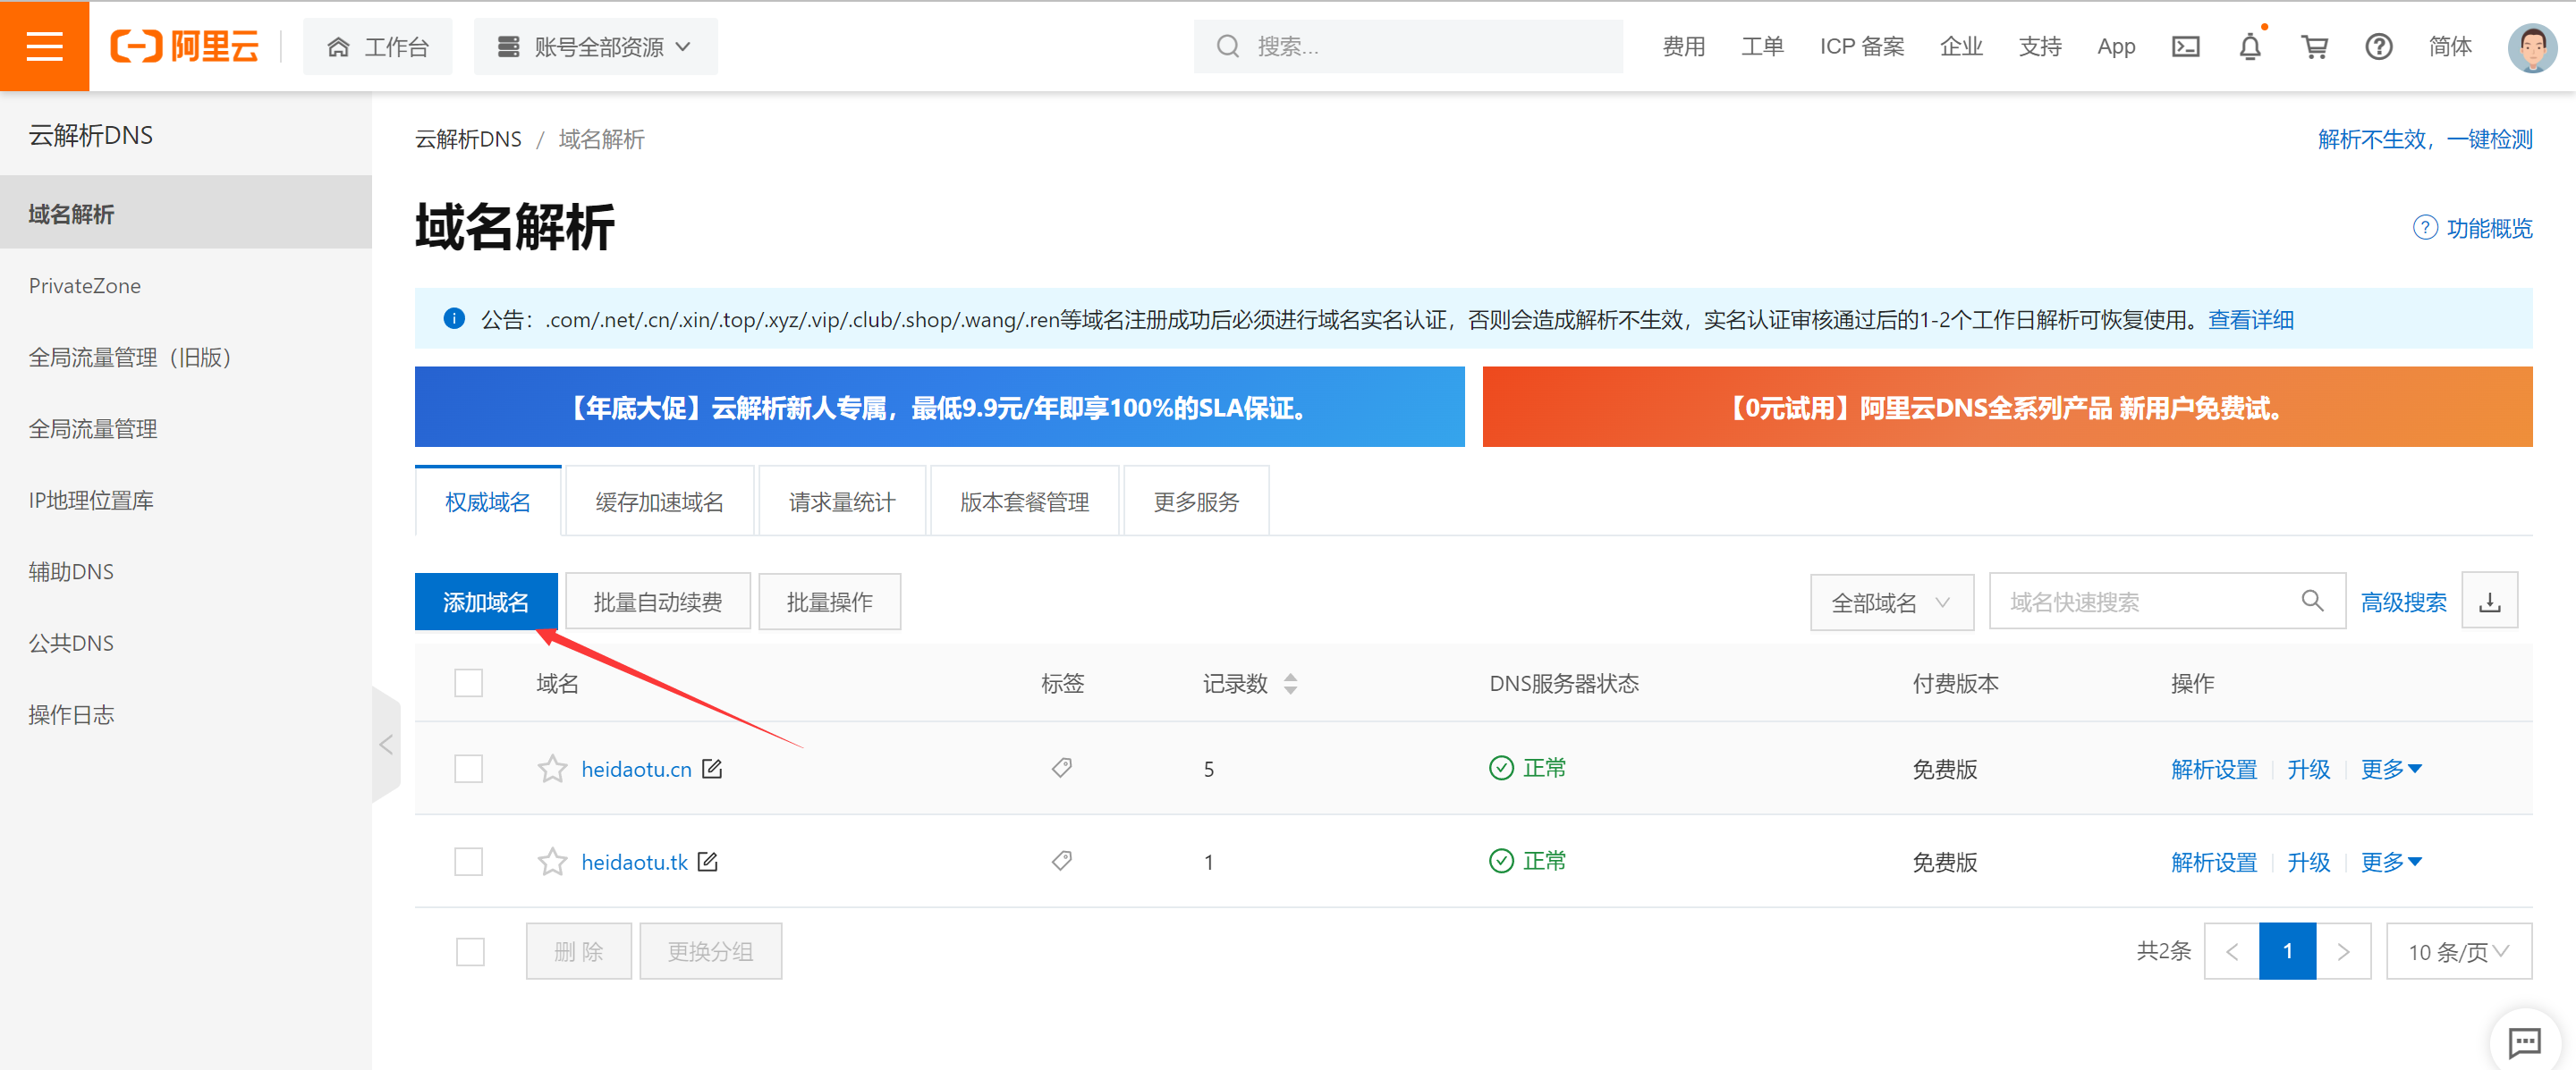Focus the top 搜索 input field

pyautogui.click(x=1408, y=46)
